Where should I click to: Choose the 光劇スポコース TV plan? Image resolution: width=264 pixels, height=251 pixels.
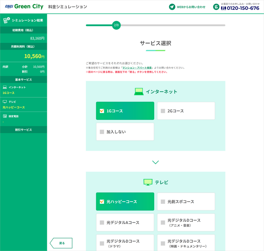tap(186, 202)
